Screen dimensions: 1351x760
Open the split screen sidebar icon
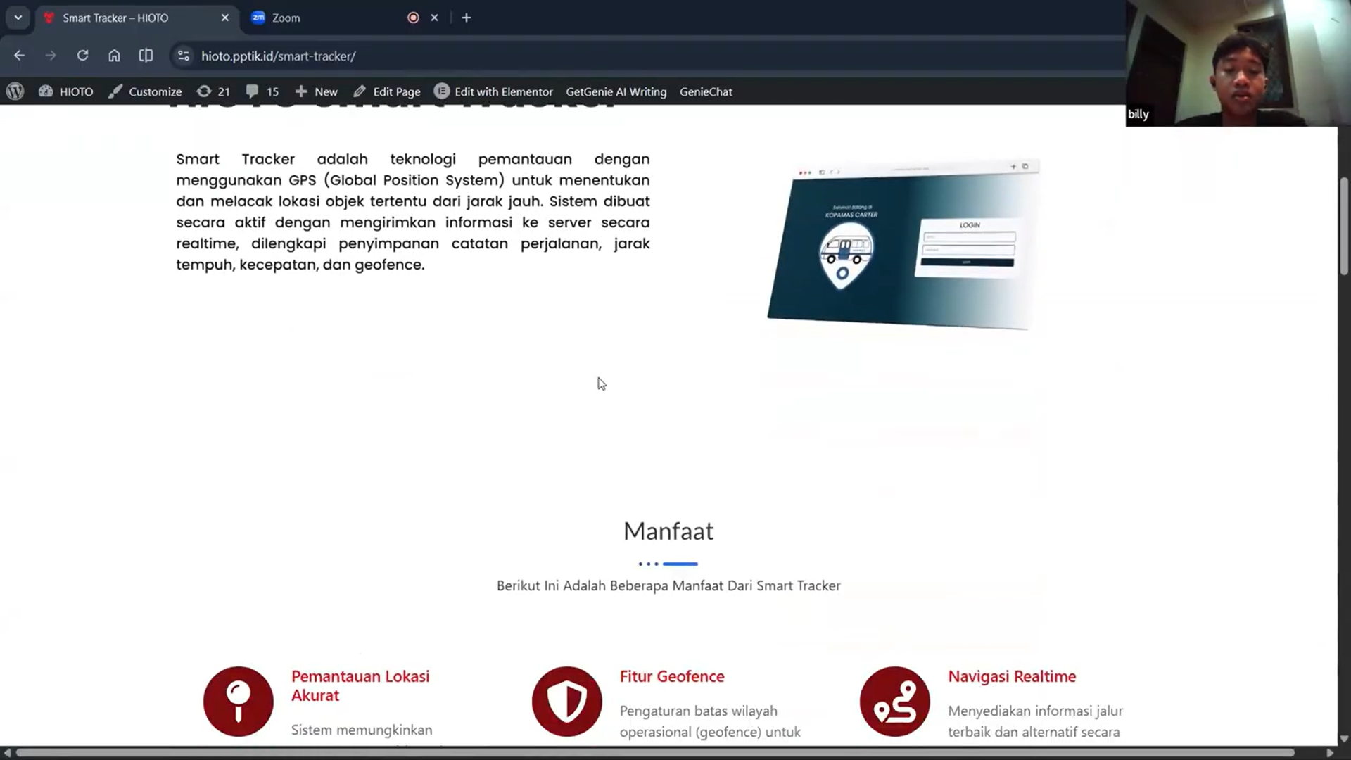pos(146,56)
